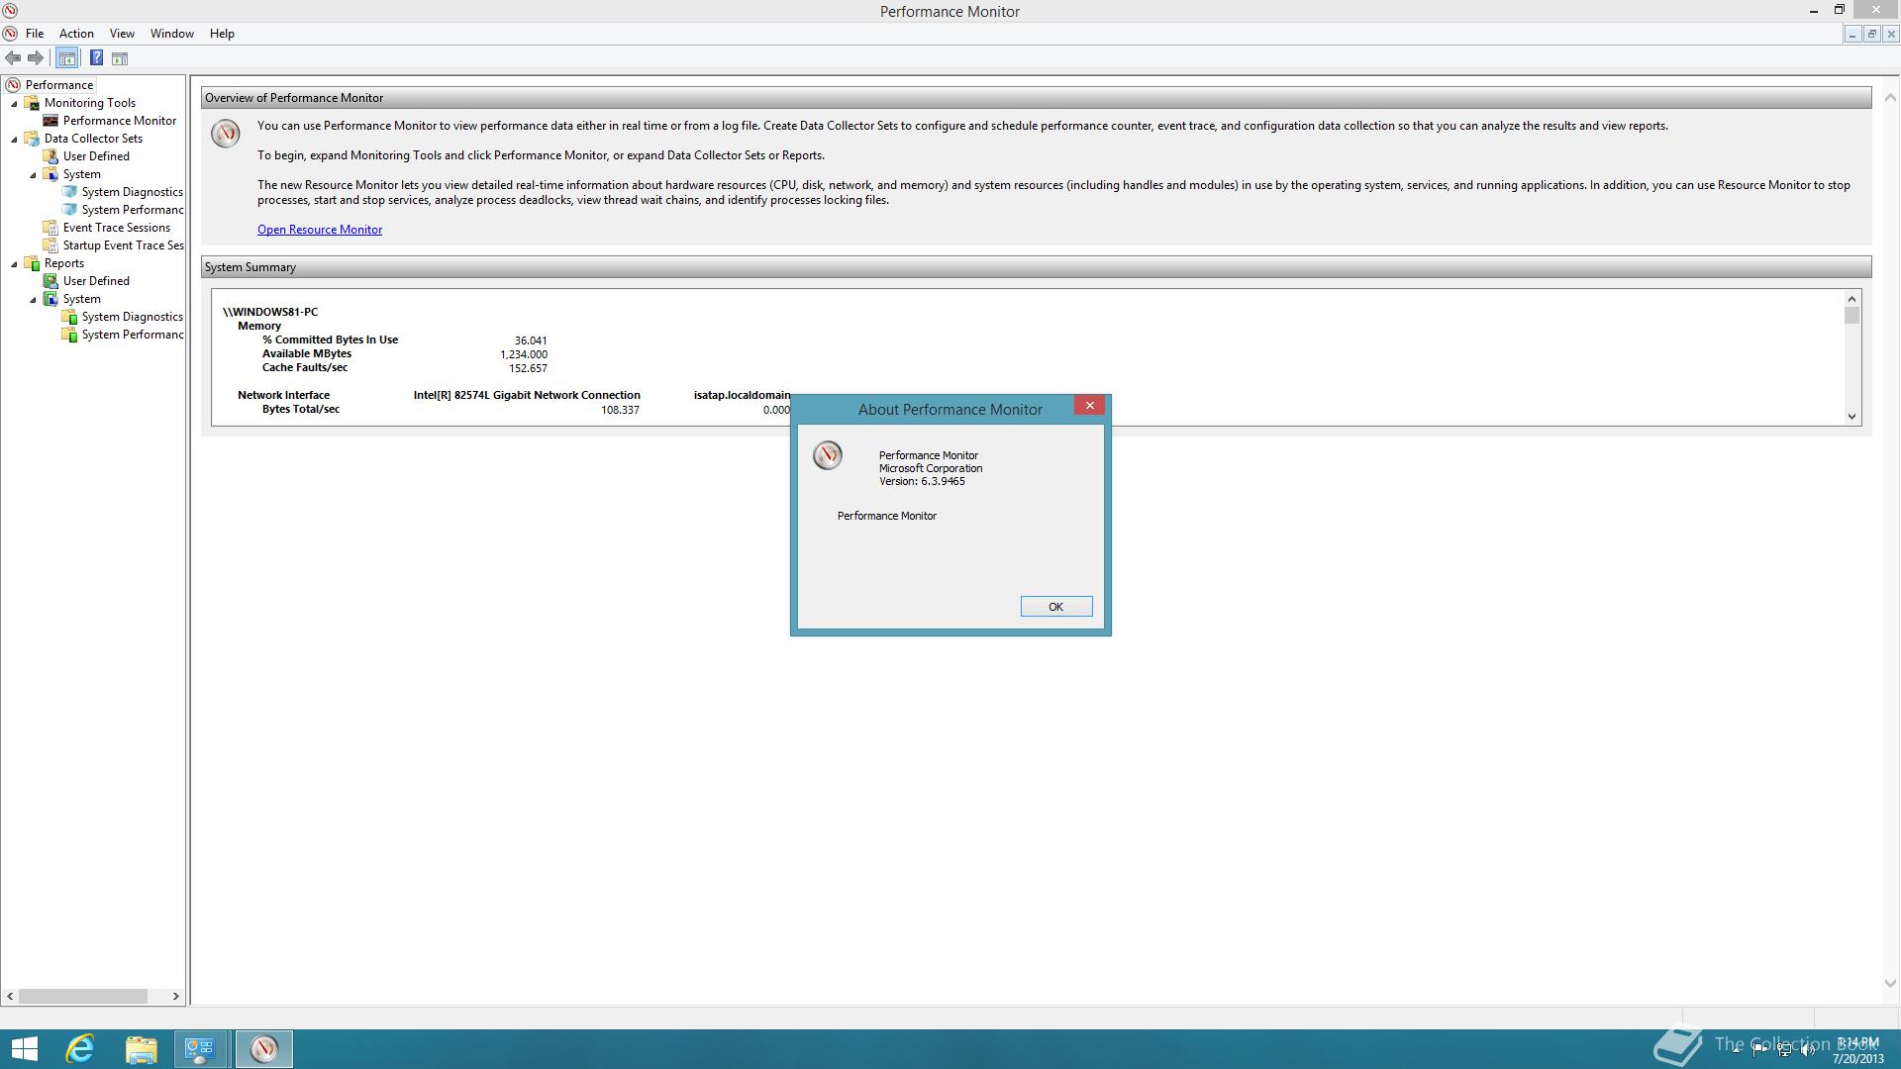Open the Control Panel taskbar icon
Screen dimensions: 1901x1069
[201, 1049]
